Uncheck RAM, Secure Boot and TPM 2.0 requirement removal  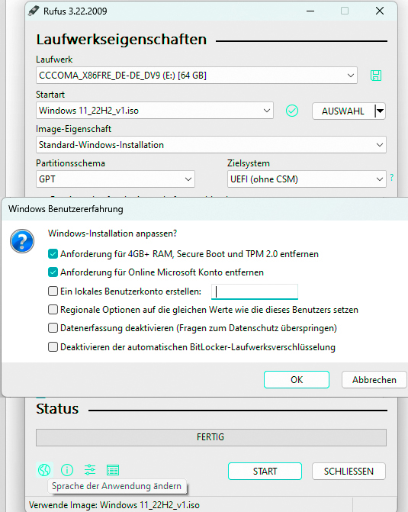coord(53,254)
